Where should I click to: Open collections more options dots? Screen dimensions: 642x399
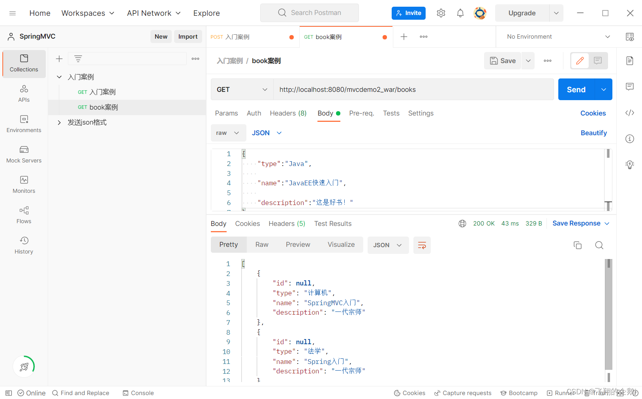pyautogui.click(x=195, y=59)
